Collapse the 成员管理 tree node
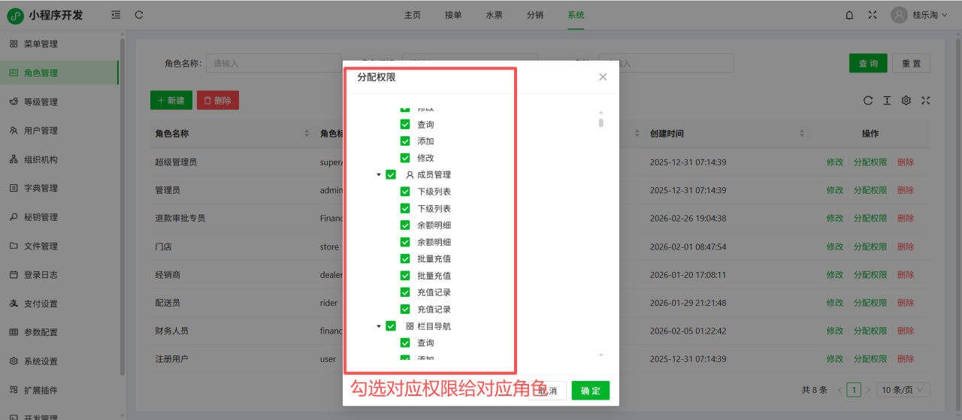 379,175
